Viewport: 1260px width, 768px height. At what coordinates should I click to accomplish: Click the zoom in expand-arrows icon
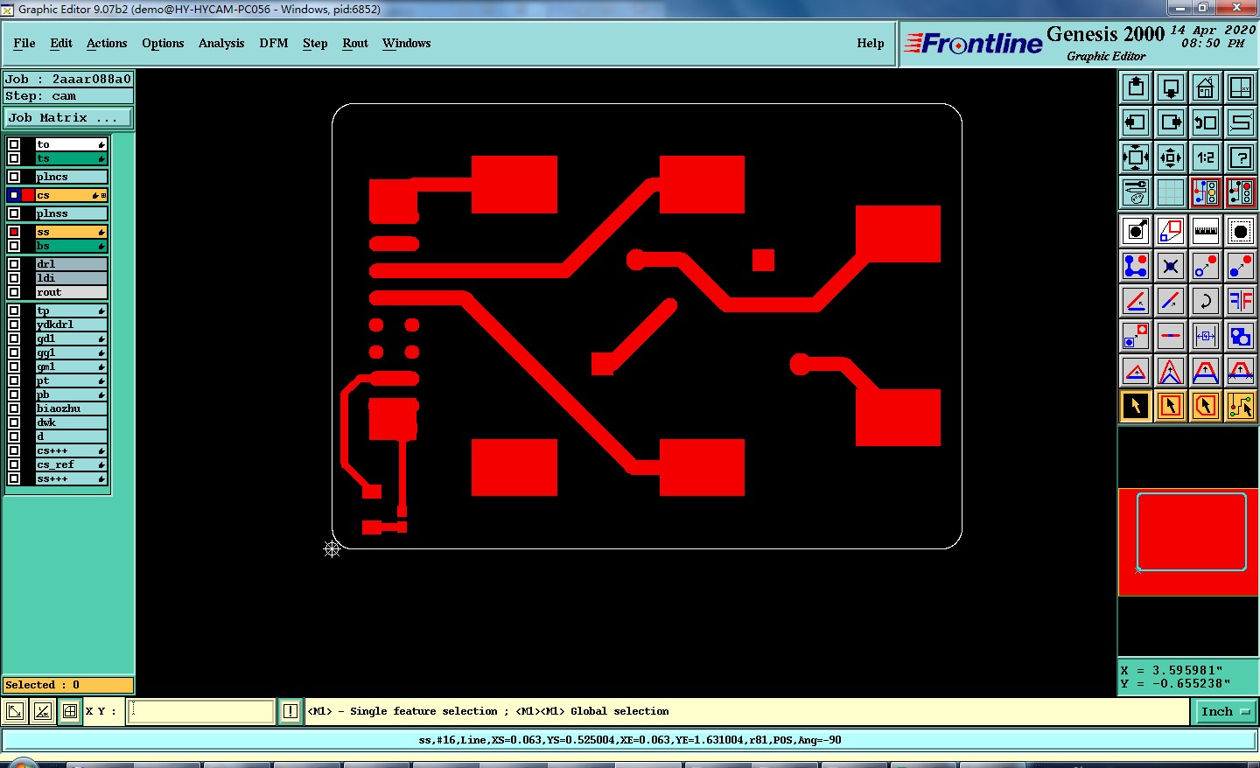[x=1136, y=157]
